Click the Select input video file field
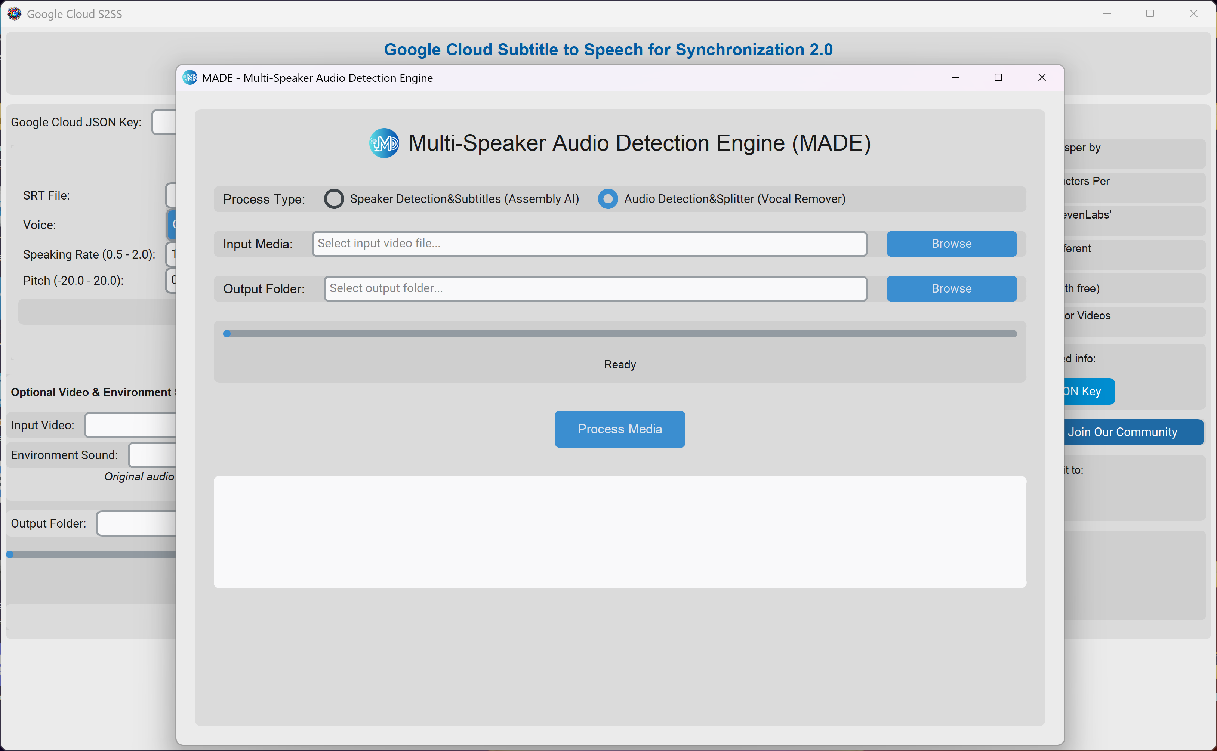The height and width of the screenshot is (751, 1217). [x=589, y=244]
